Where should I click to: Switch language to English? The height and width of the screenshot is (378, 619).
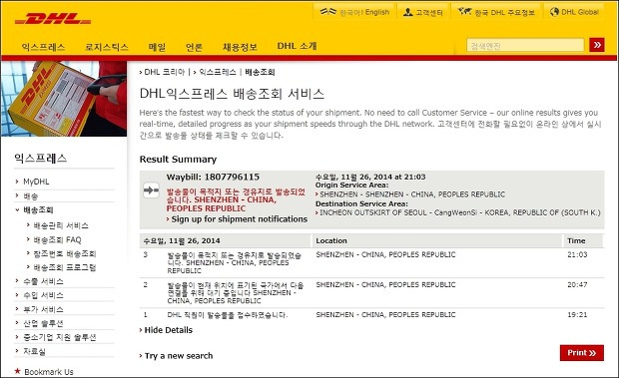coord(377,12)
